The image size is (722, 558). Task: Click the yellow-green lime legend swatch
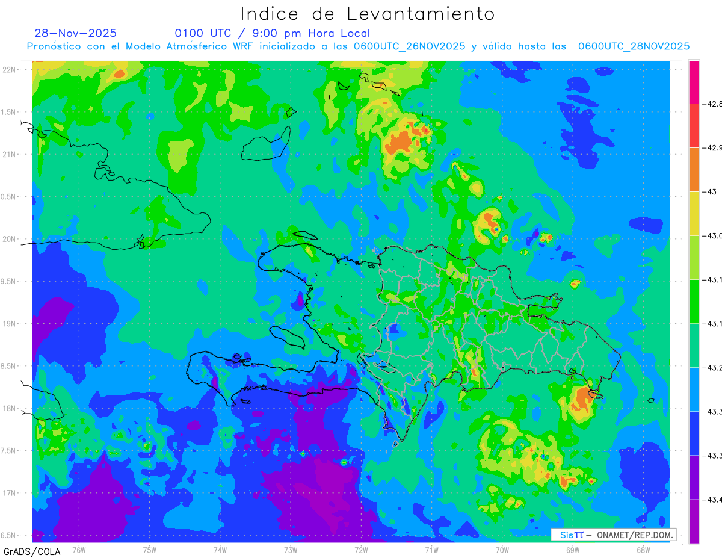(x=694, y=257)
